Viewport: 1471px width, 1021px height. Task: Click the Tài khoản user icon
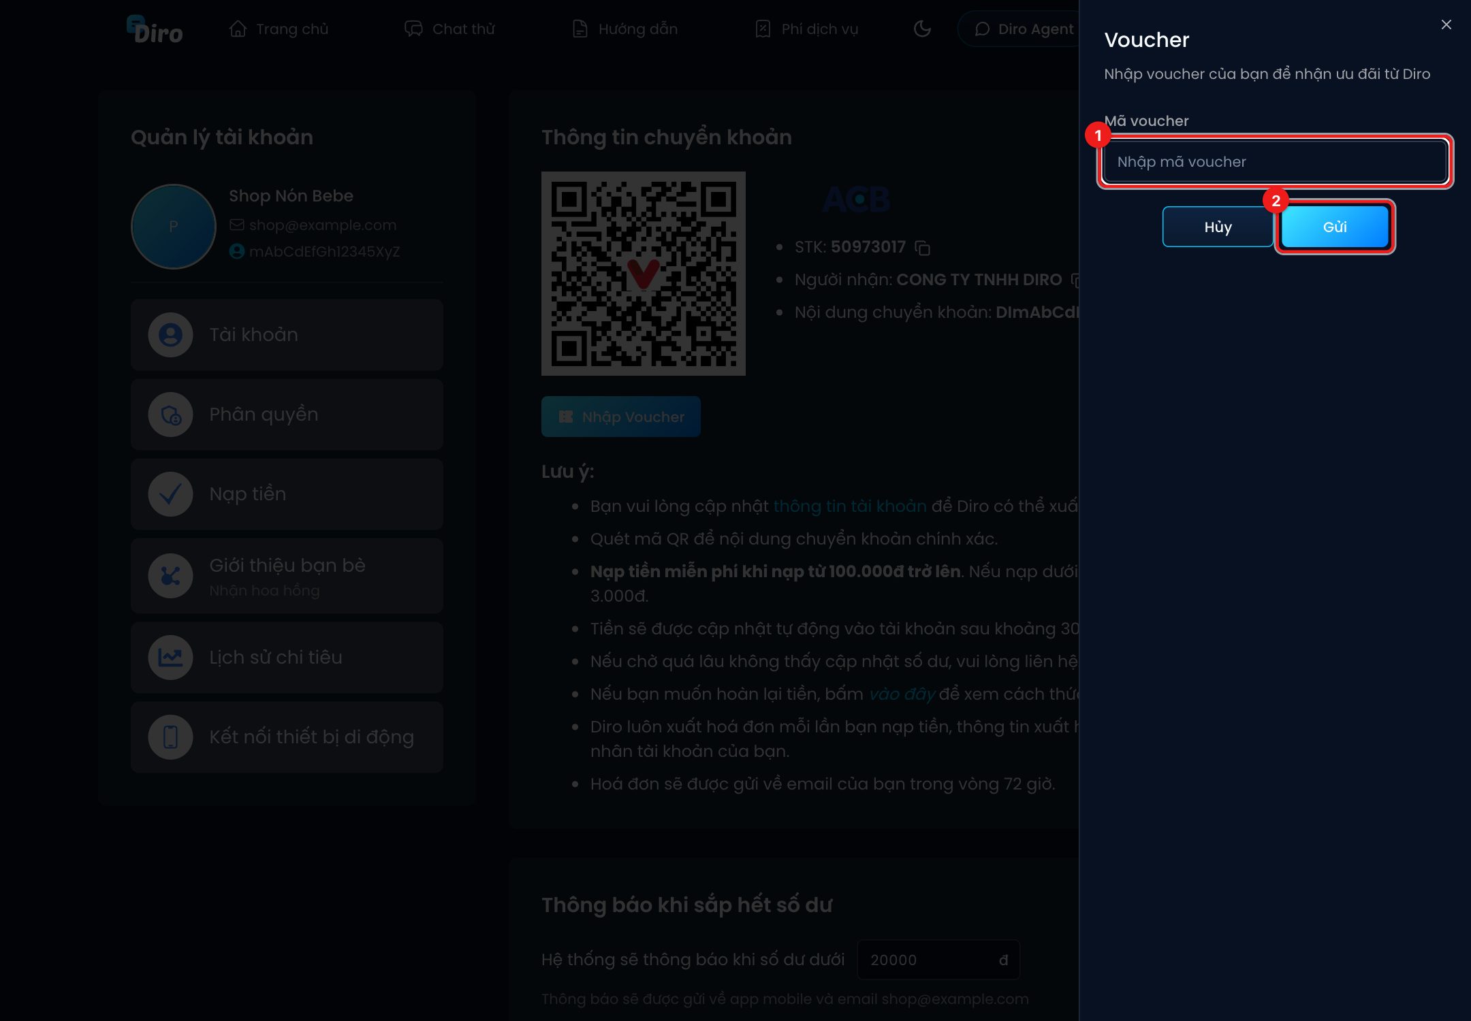tap(170, 335)
